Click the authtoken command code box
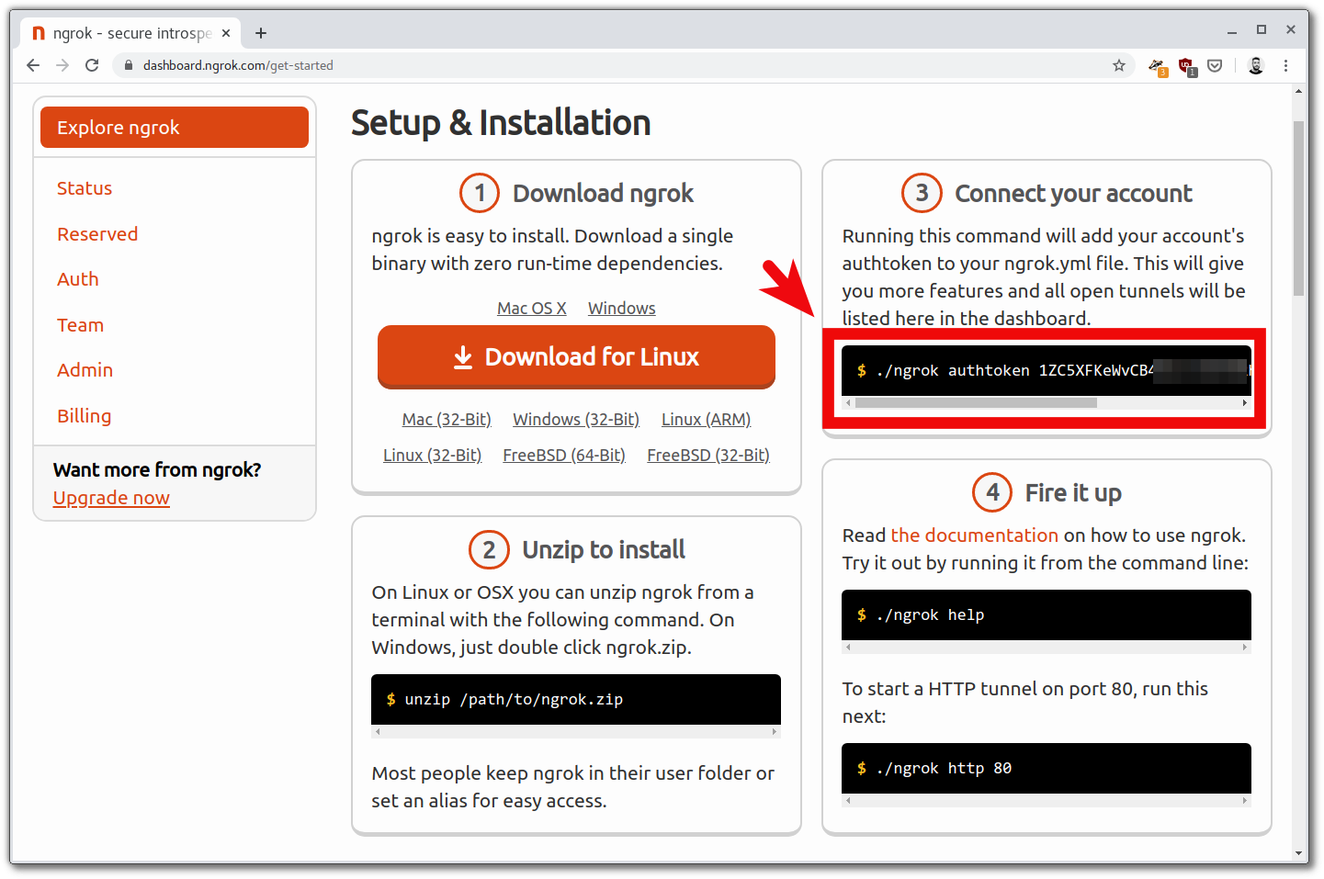 click(1047, 370)
